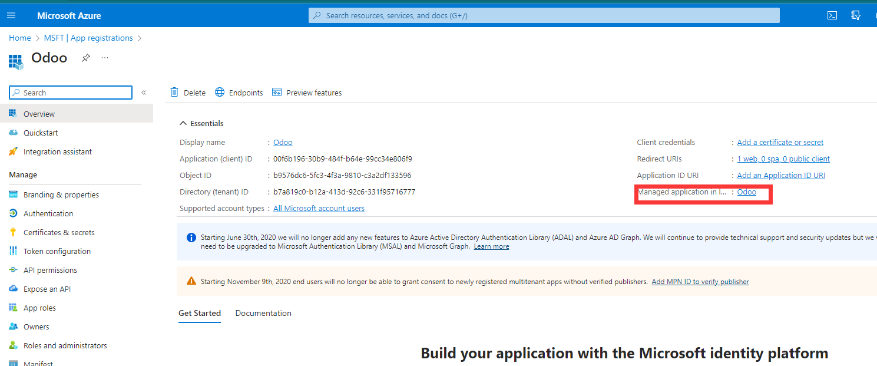
Task: Click the Overview icon in sidebar
Action: tap(13, 113)
